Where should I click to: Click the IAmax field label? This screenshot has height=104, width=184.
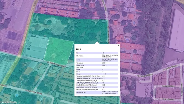pyautogui.click(x=78, y=74)
